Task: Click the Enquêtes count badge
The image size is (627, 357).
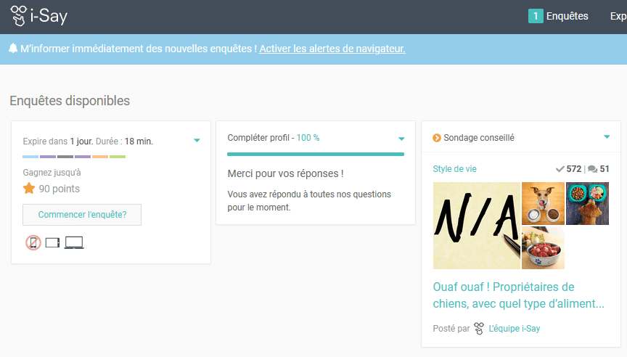Action: coord(536,16)
